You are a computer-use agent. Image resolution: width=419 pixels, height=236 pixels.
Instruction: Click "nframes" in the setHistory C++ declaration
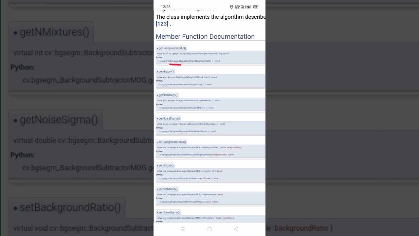pos(218,171)
